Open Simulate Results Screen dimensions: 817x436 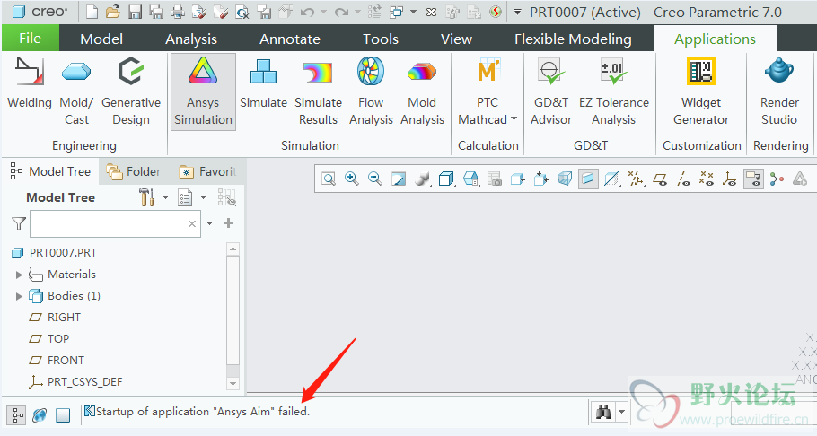[x=318, y=92]
